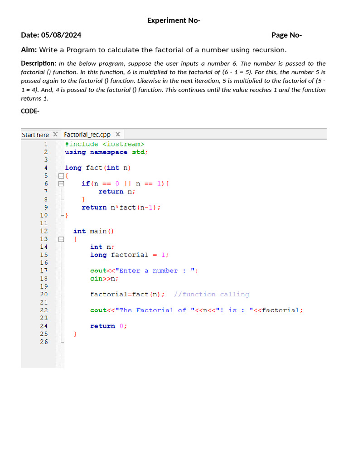Click '#include <iostream>' on line 1
The height and width of the screenshot is (464, 348).
coord(105,144)
